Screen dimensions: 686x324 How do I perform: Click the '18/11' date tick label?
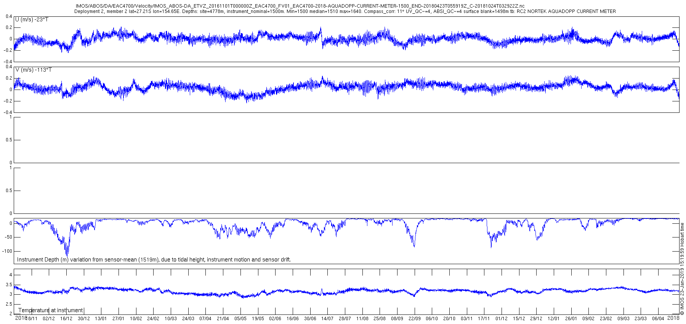tap(32, 319)
